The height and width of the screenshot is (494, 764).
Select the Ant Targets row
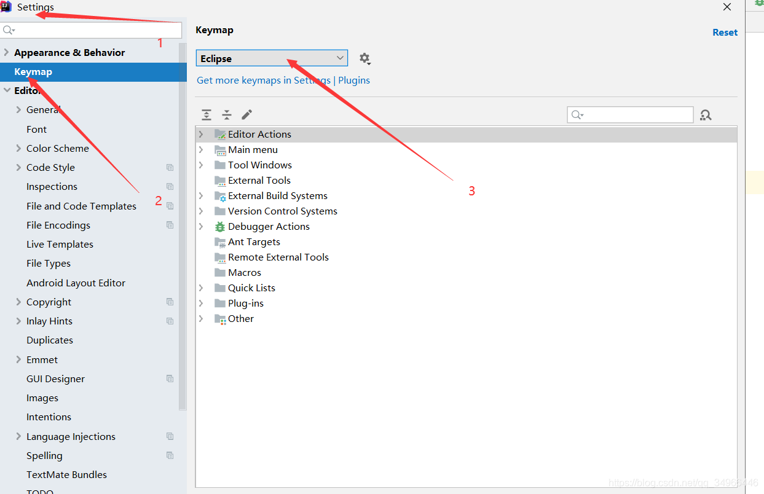(466, 242)
